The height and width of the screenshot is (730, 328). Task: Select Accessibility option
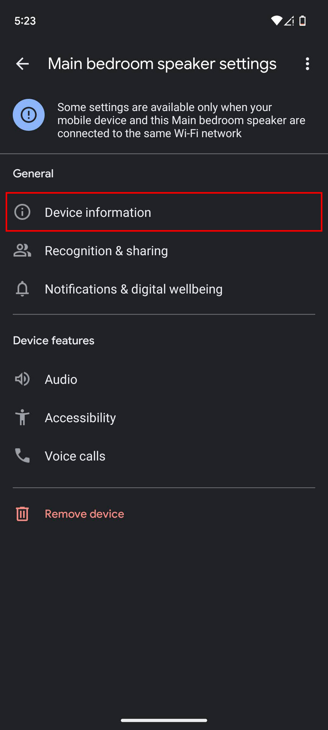pyautogui.click(x=80, y=417)
